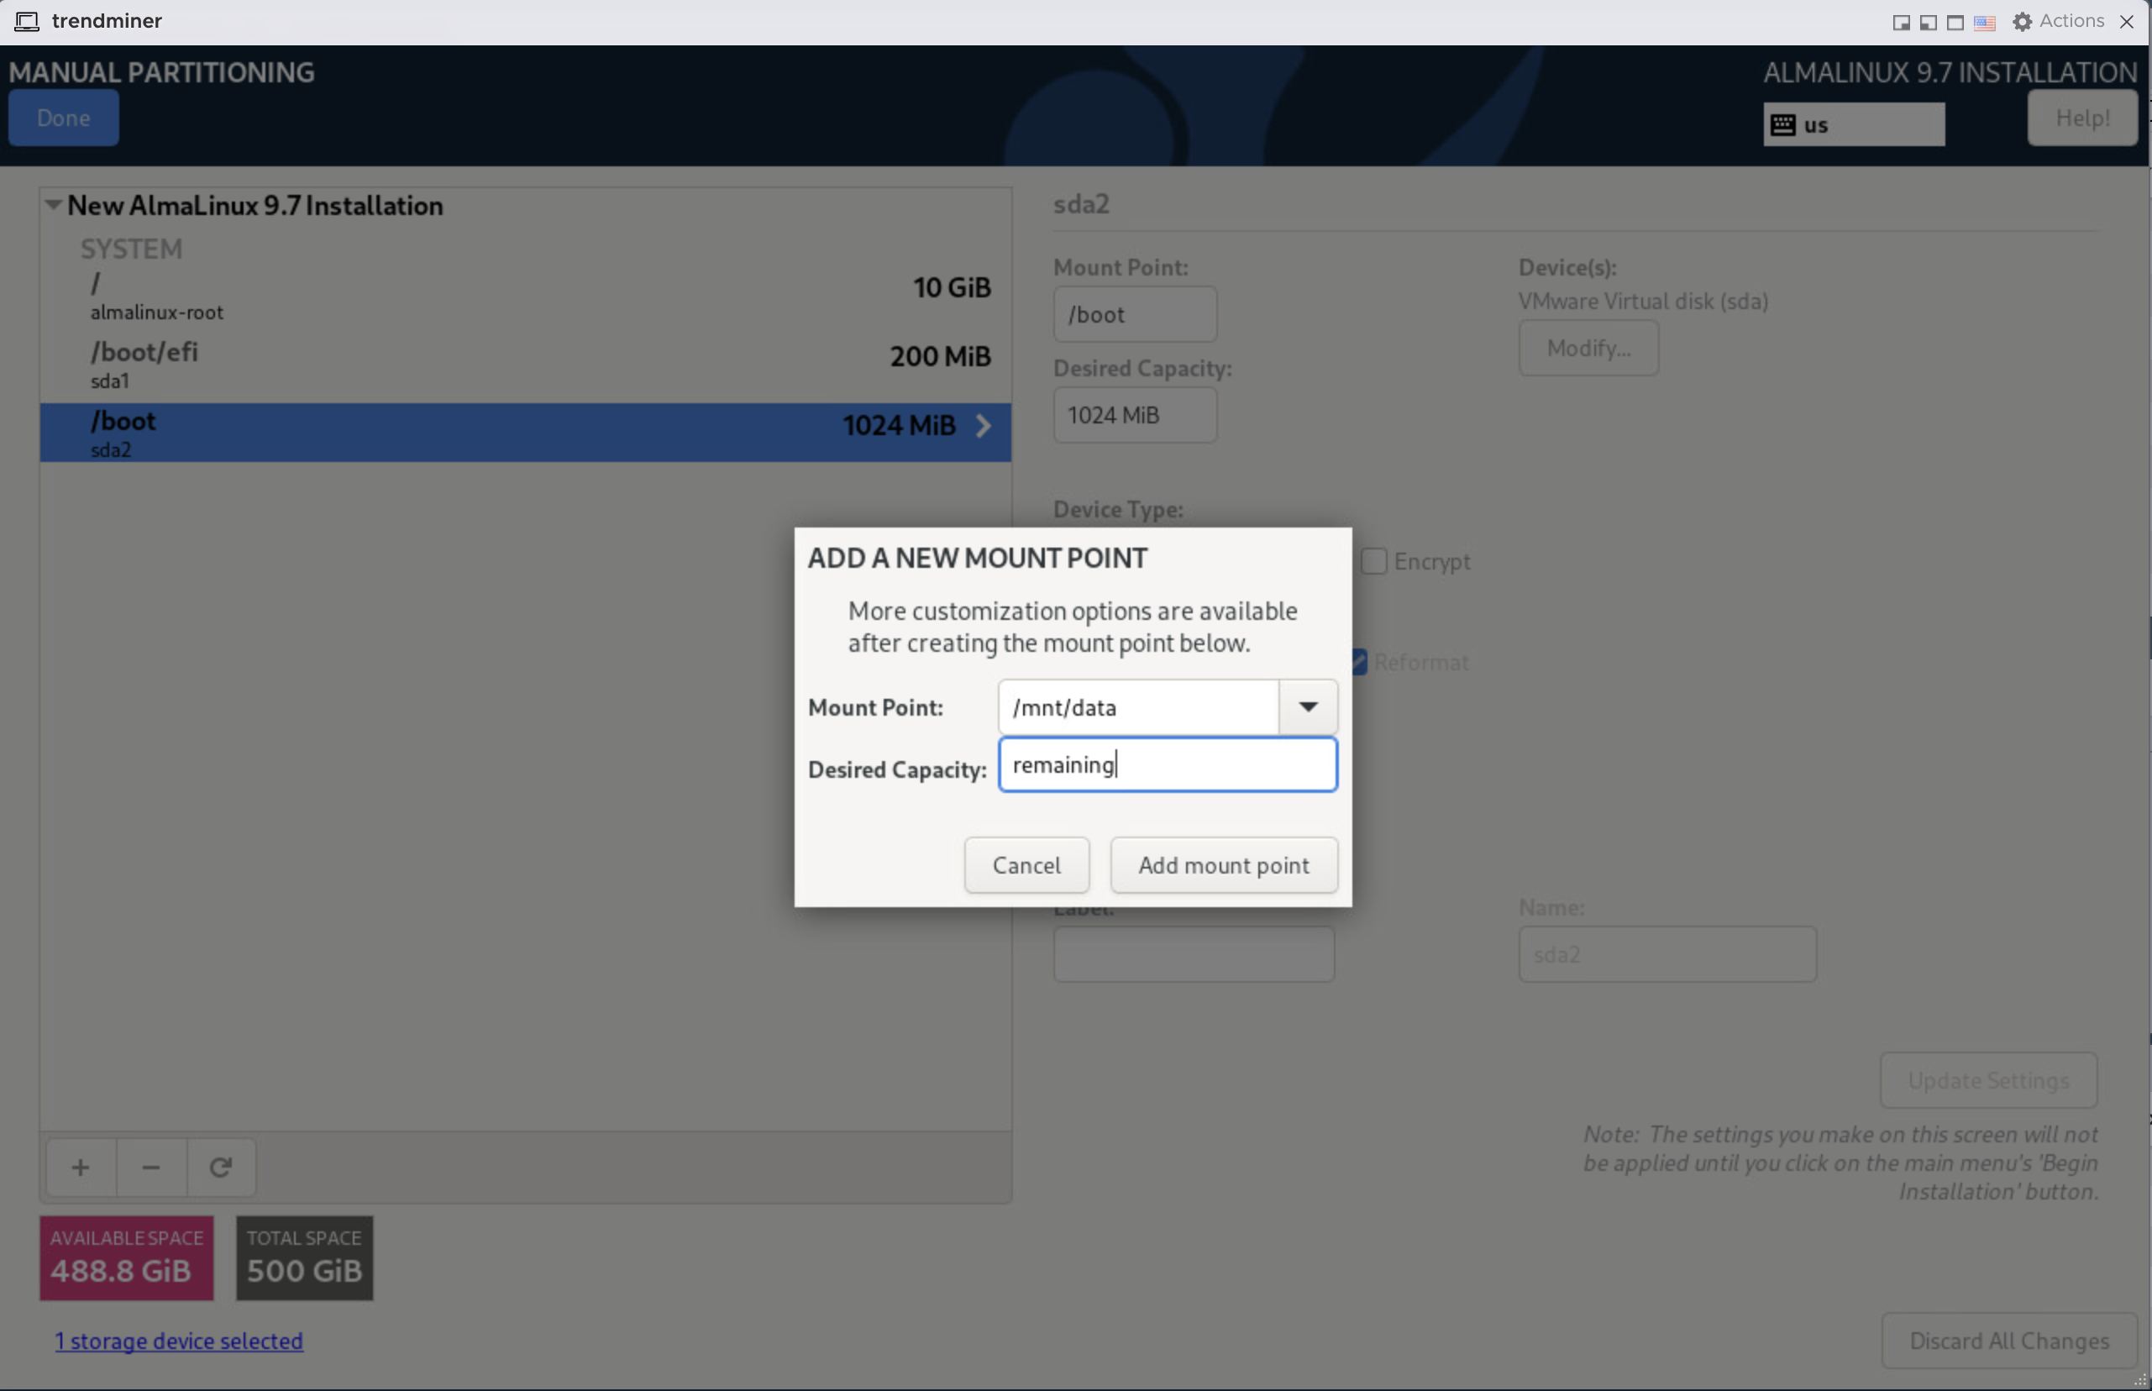
Task: Click the US flag keyboard icon in the console bar
Action: pyautogui.click(x=1984, y=22)
